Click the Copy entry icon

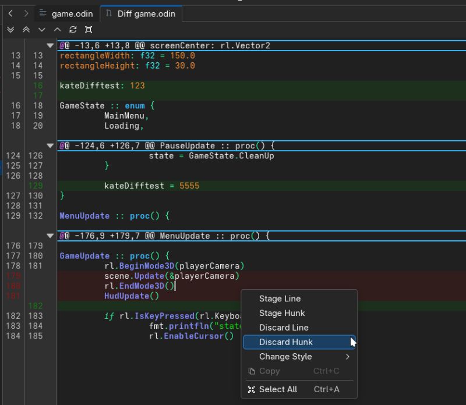pos(252,371)
